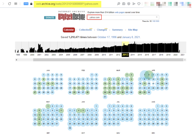This screenshot has width=192, height=134.
Task: Open the Changes tab
Action: [102, 30]
